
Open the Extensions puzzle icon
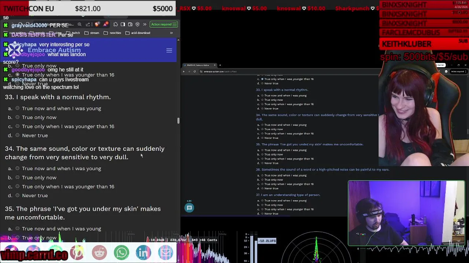(115, 24)
